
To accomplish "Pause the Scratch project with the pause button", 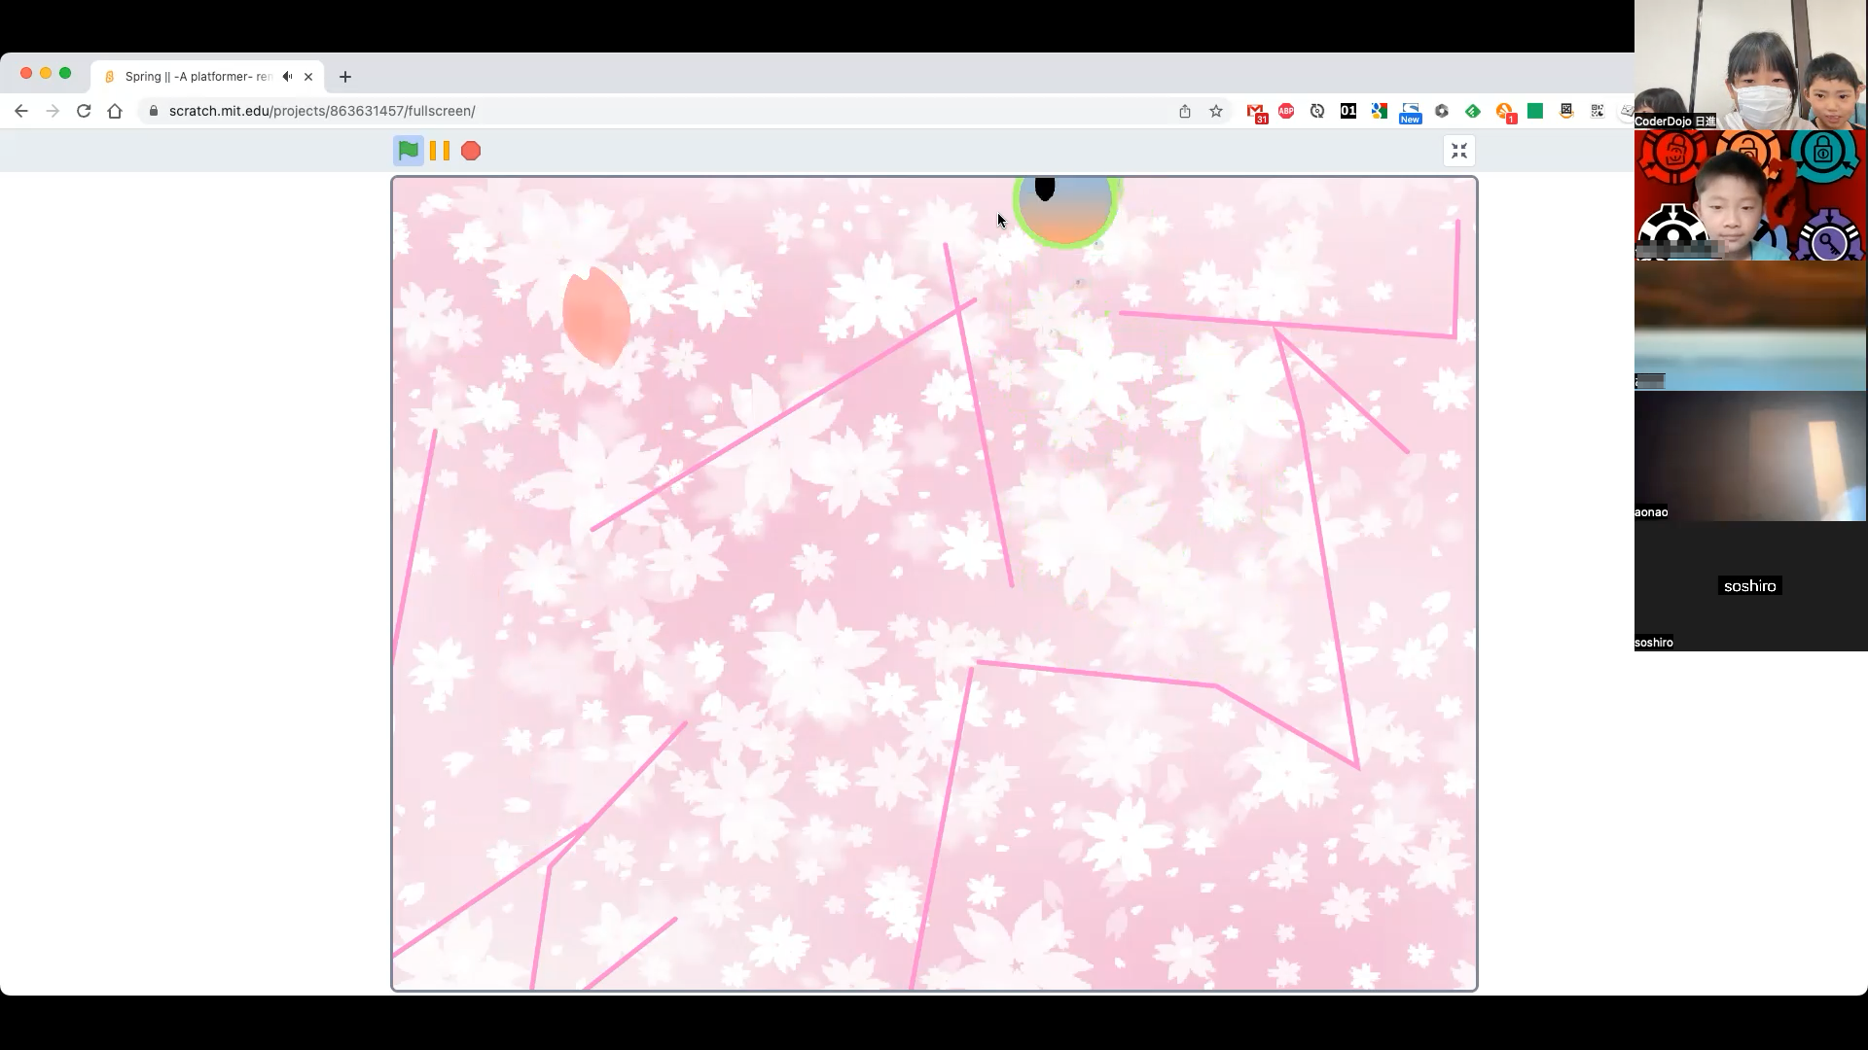I will [x=440, y=151].
